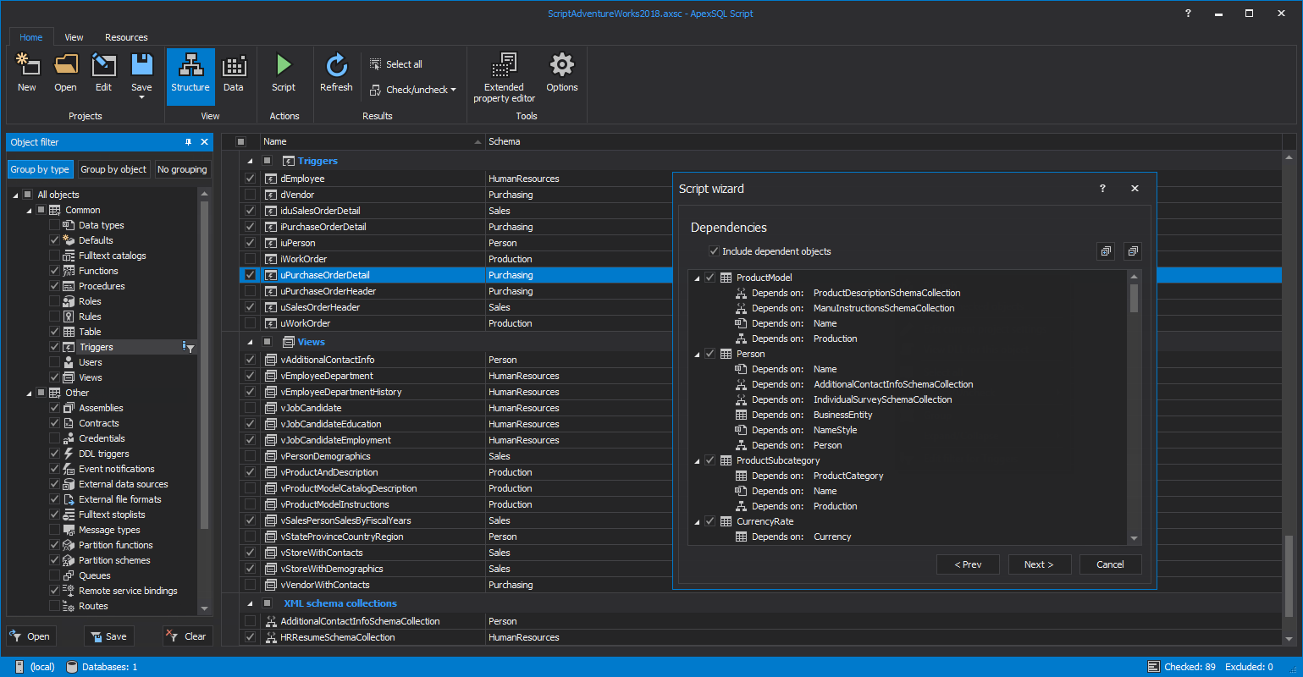
Task: Start the Script action
Action: 284,73
